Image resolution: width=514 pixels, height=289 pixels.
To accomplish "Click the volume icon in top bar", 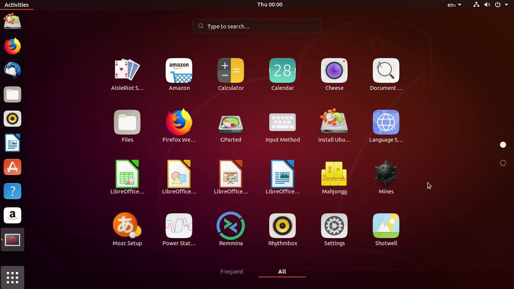I will click(x=487, y=5).
